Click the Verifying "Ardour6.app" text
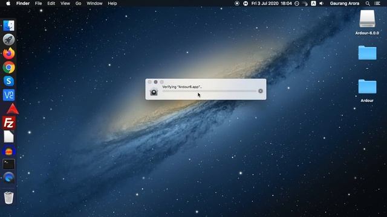This screenshot has height=217, width=387. click(x=182, y=87)
